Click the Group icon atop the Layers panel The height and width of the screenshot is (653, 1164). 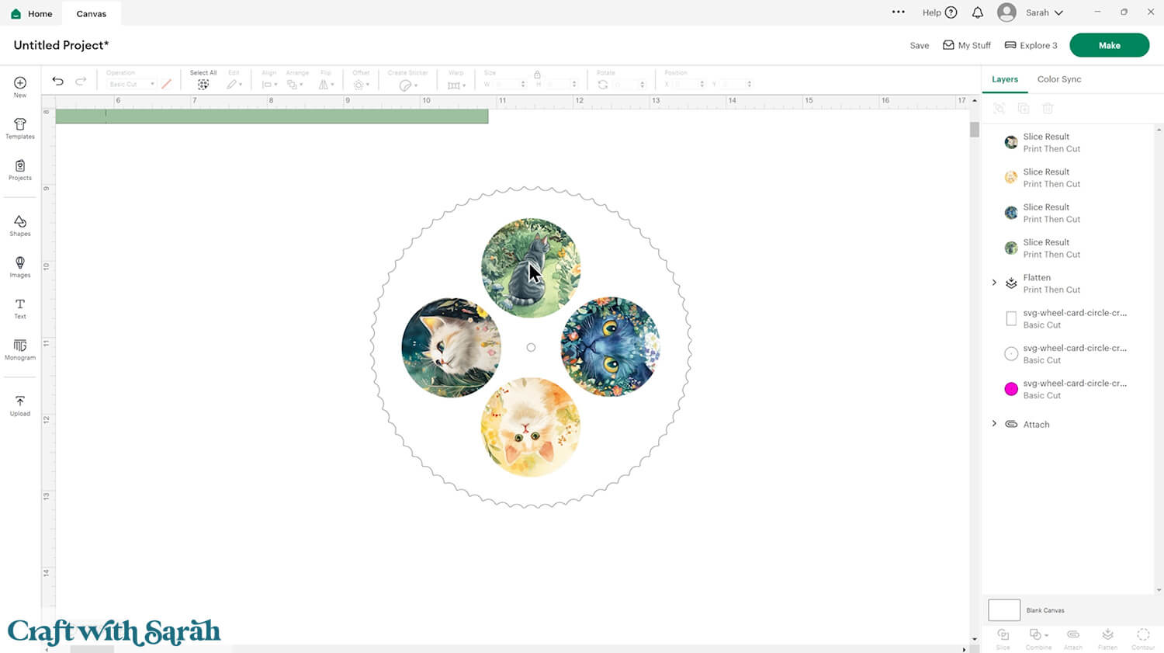coord(999,109)
